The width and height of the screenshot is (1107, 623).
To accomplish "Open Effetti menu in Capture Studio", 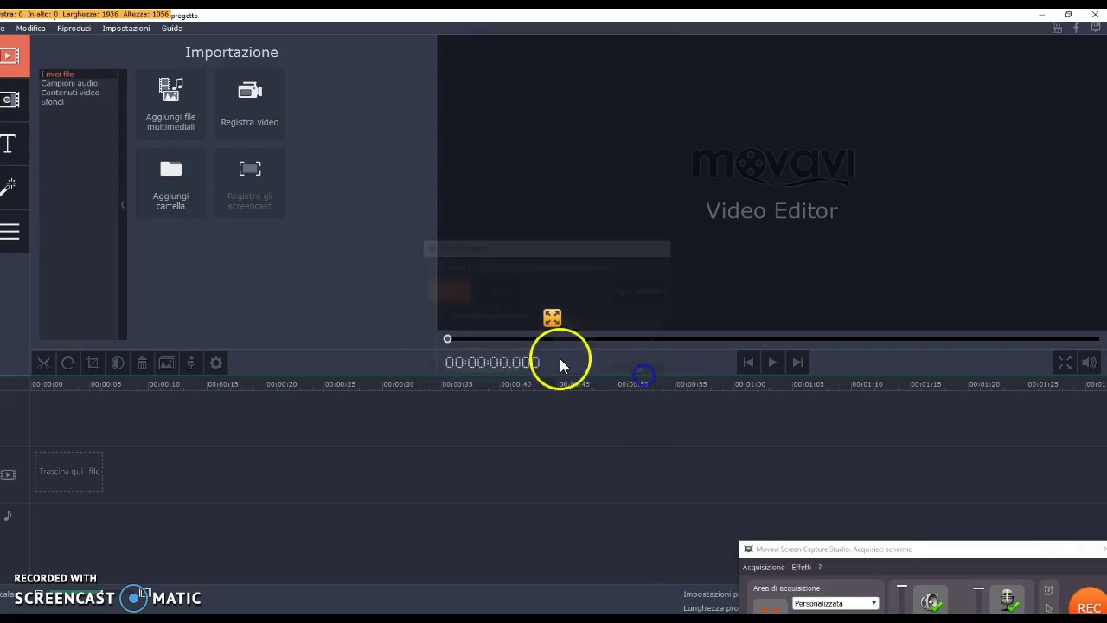I will point(801,568).
